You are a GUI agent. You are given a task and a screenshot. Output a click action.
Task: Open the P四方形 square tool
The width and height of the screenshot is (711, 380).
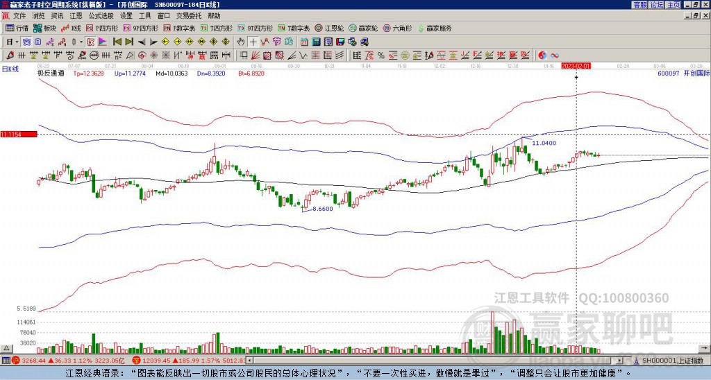pos(102,28)
